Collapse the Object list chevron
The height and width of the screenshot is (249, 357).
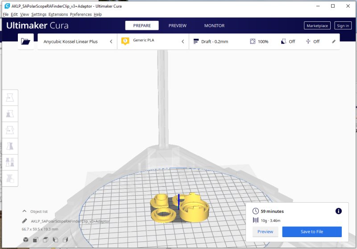pos(25,211)
